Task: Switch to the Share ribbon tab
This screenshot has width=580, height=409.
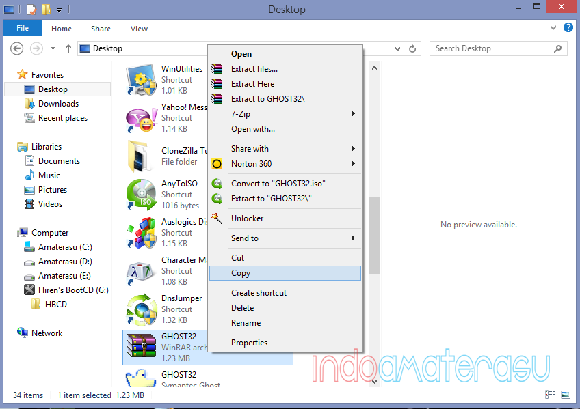Action: (101, 29)
